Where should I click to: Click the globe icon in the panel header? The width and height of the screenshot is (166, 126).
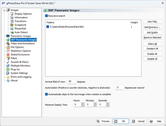coord(45,10)
